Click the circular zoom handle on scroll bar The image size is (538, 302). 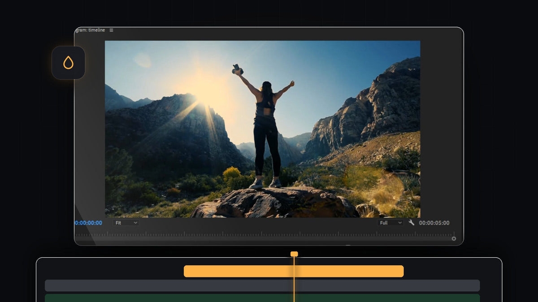pos(454,239)
